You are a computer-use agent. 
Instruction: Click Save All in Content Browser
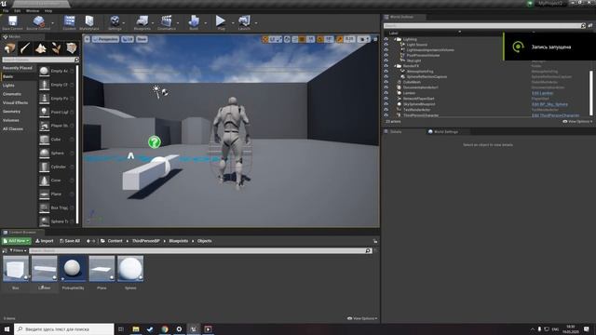70,241
